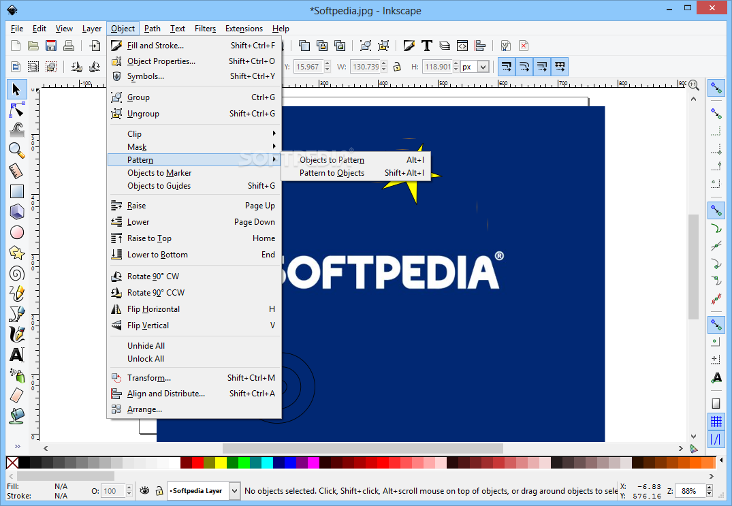Increase the zoom percentage stepper
This screenshot has height=506, width=732.
(710, 488)
